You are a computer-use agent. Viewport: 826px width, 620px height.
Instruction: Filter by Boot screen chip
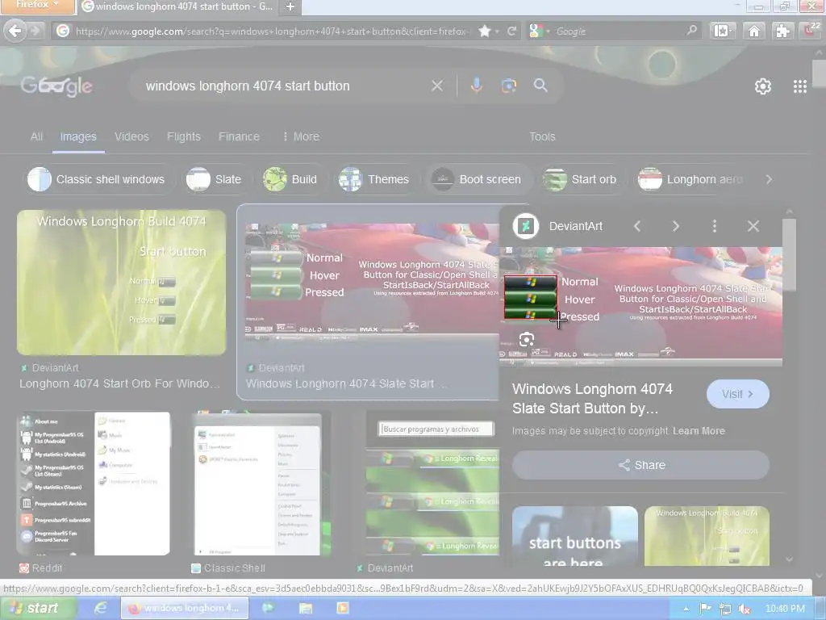click(x=479, y=179)
